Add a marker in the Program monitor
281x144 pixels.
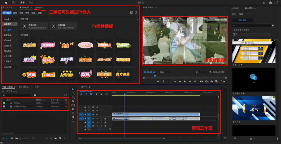point(158,81)
